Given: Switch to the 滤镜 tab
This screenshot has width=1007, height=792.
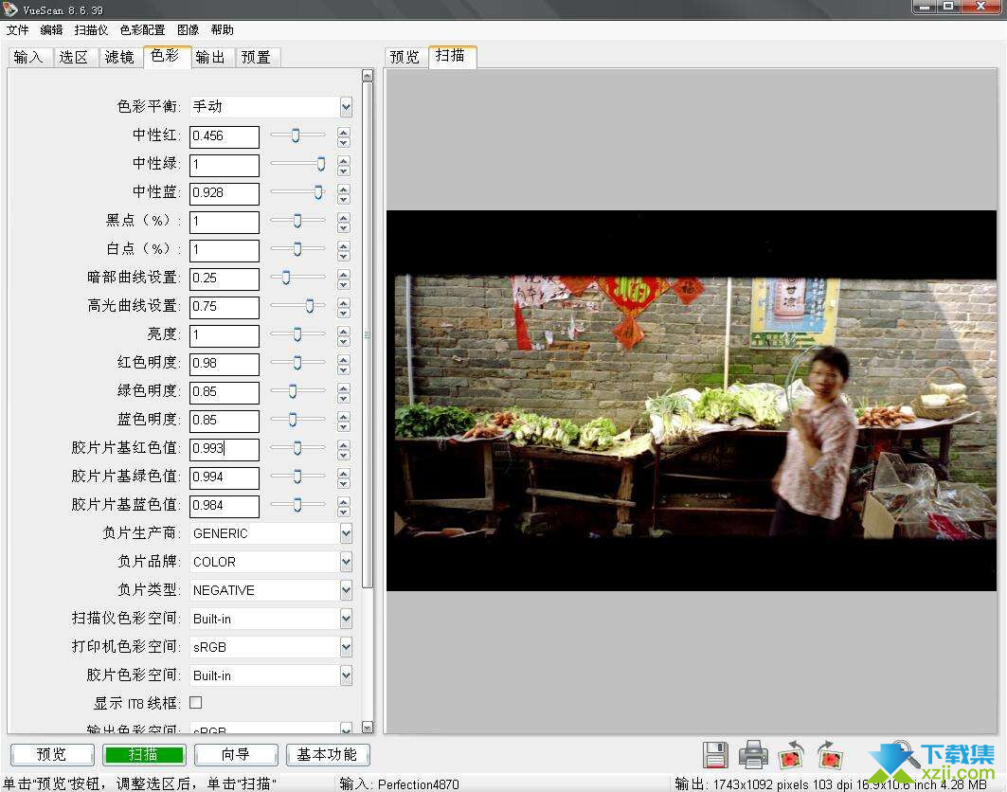Looking at the screenshot, I should tap(119, 57).
